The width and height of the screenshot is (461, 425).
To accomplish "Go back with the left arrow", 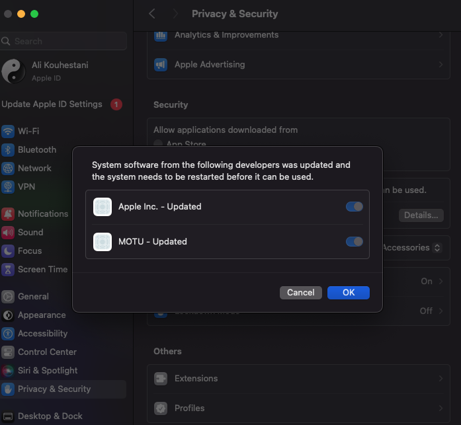I will click(x=152, y=13).
